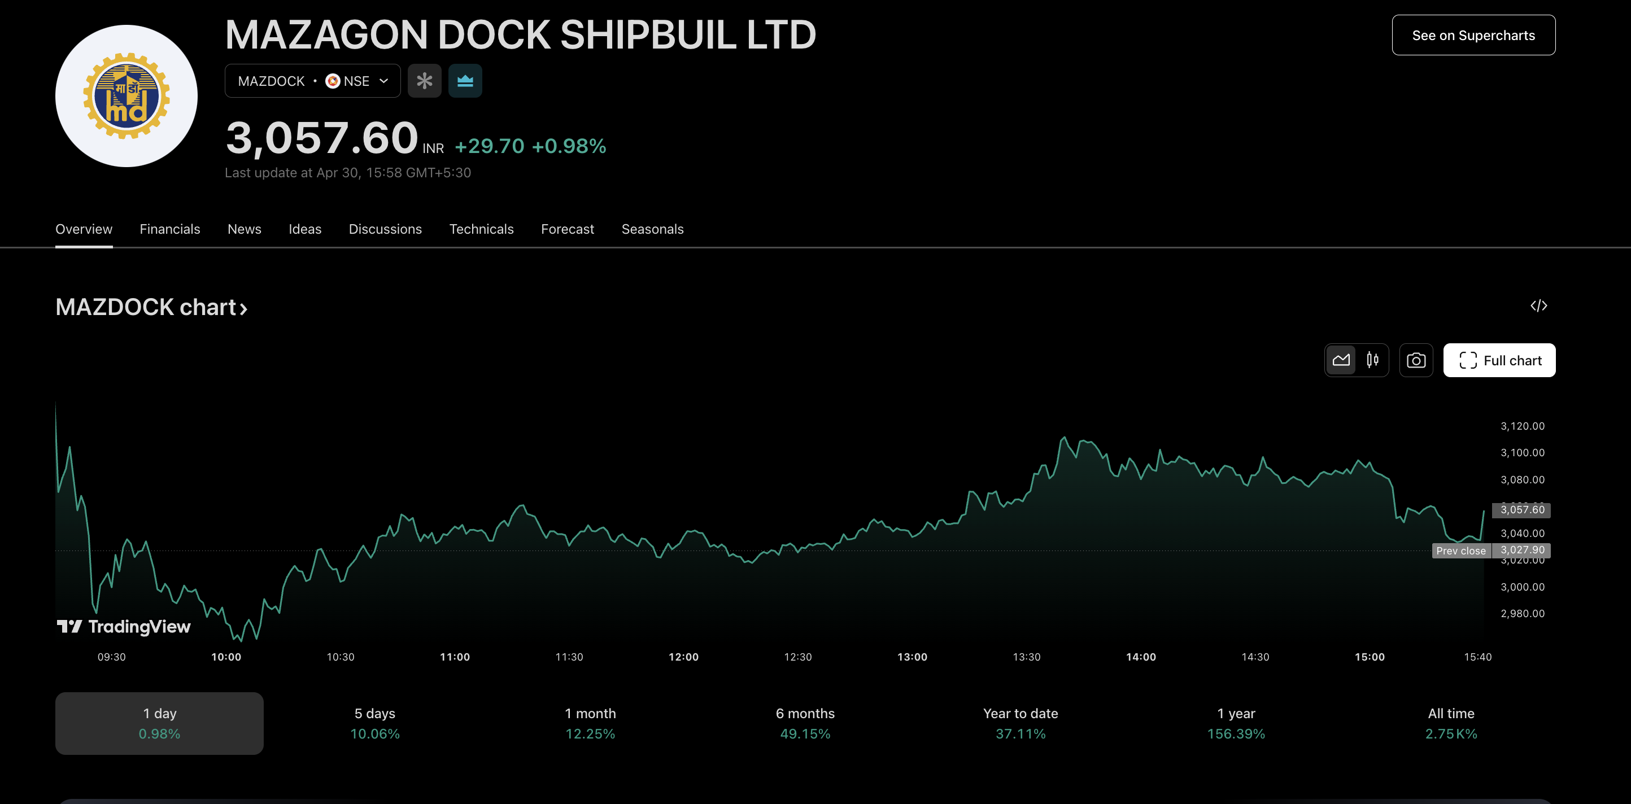Open the Full chart button
Screen dimensions: 1631x804
click(x=1499, y=360)
